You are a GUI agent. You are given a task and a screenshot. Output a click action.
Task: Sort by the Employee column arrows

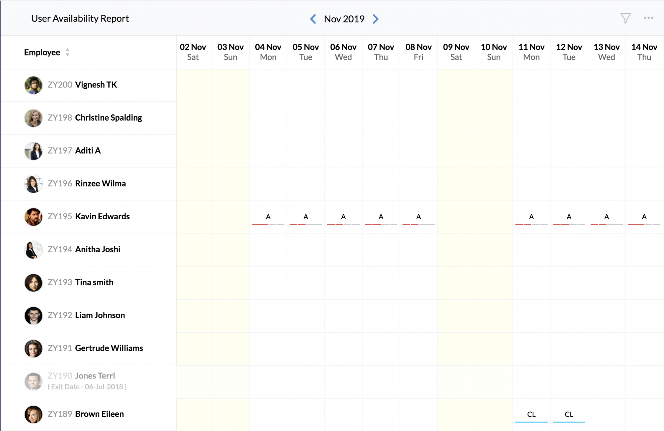pos(67,53)
